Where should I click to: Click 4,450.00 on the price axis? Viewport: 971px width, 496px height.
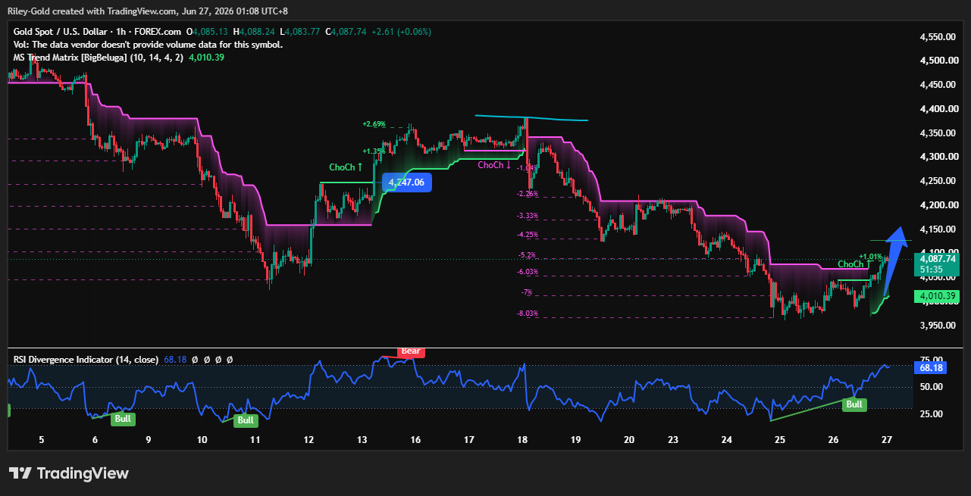point(936,85)
